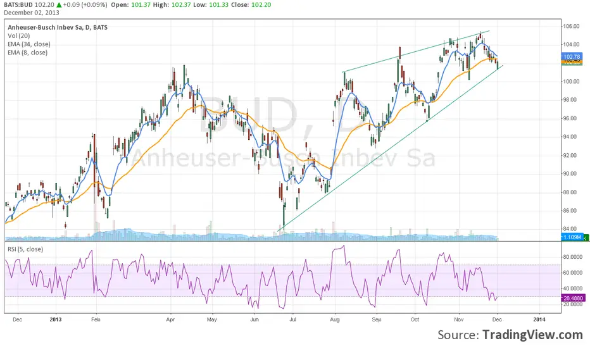590x348 pixels.
Task: Click the December 02, 2013 date
Action: point(32,13)
